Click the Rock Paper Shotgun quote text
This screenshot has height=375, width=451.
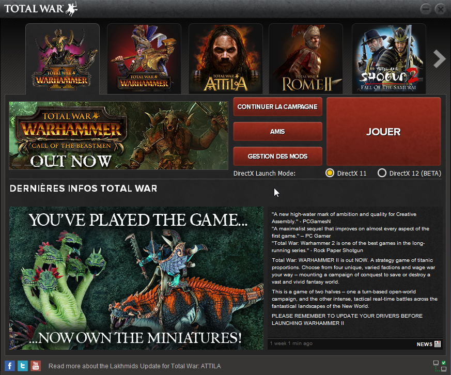tap(348, 247)
